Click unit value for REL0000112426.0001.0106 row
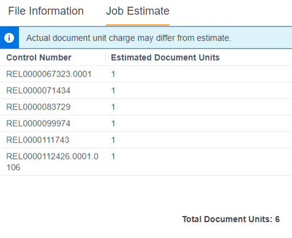This screenshot has height=238, width=292. (x=113, y=157)
